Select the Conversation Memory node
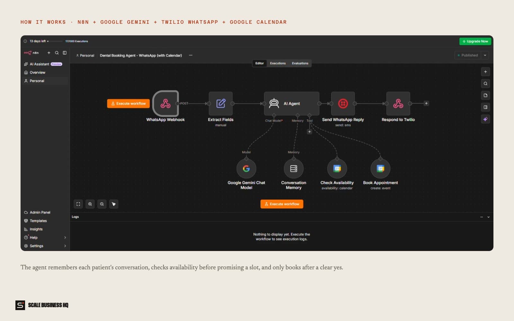The image size is (514, 321). [x=294, y=169]
